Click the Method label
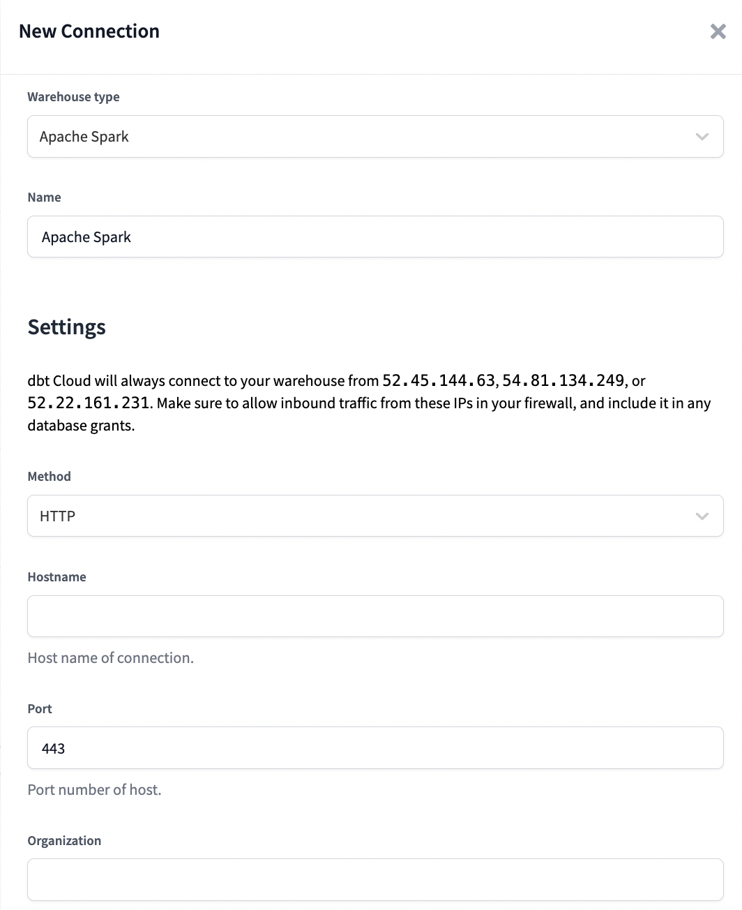The image size is (742, 910). point(49,476)
